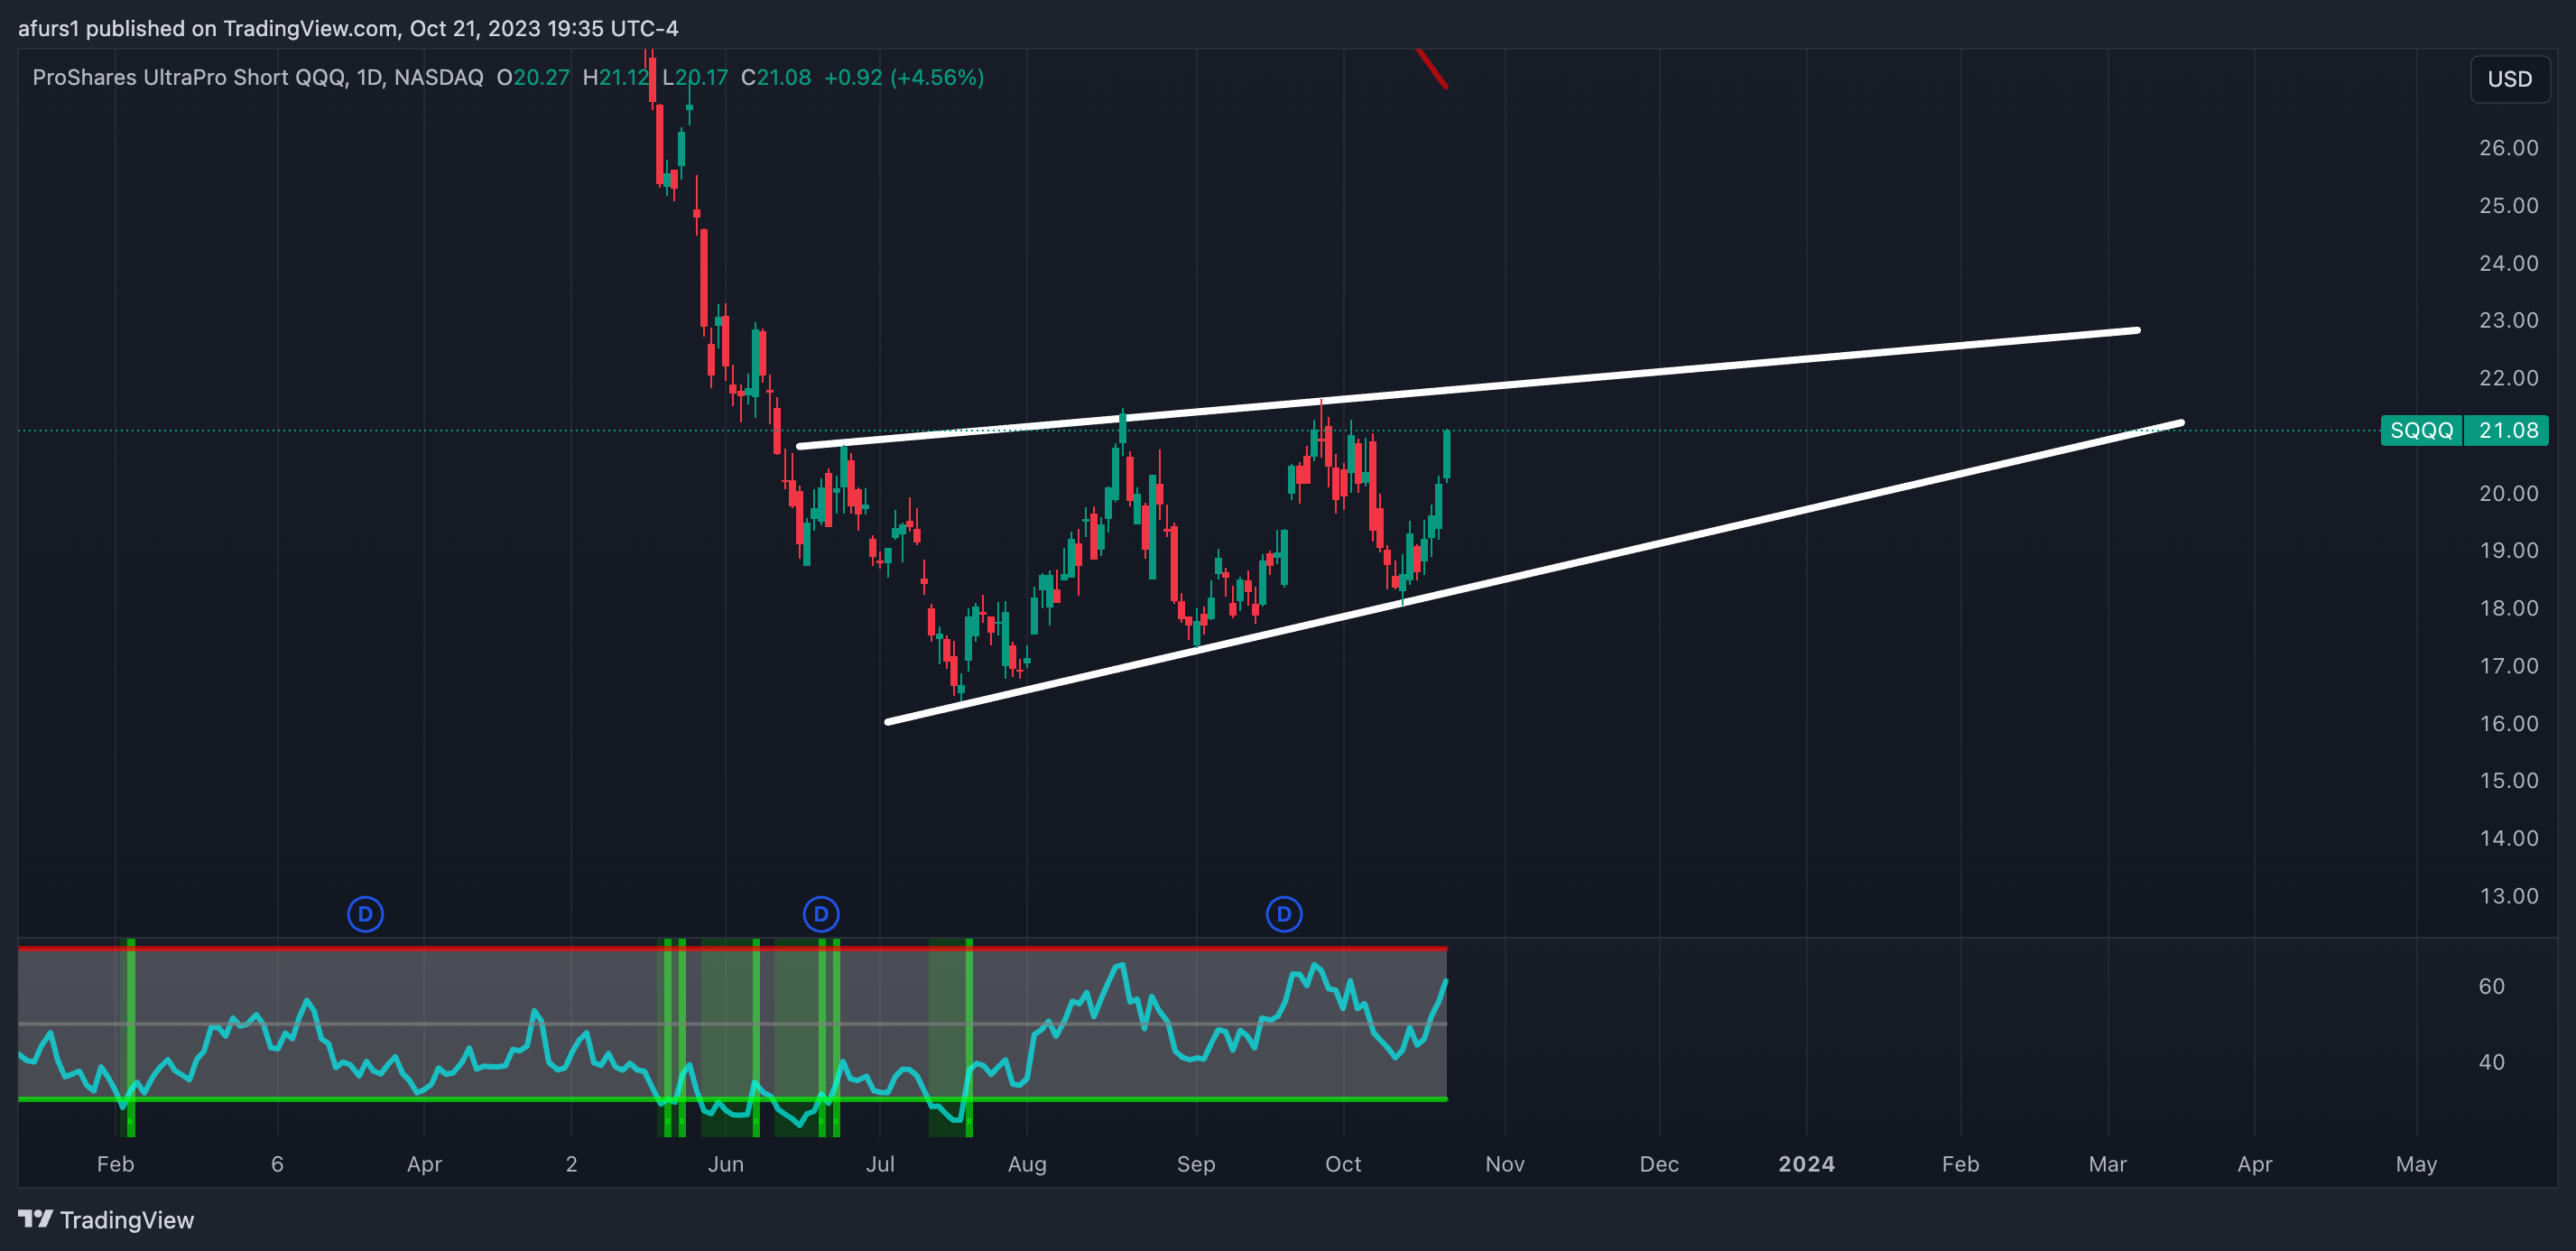2576x1251 pixels.
Task: Click the dividend marker near late September
Action: pos(1284,913)
